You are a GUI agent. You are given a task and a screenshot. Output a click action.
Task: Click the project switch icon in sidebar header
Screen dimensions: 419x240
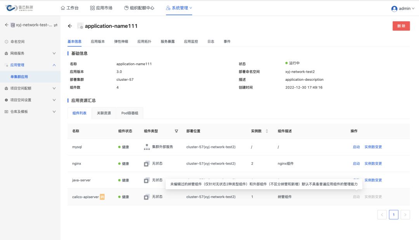click(55, 25)
